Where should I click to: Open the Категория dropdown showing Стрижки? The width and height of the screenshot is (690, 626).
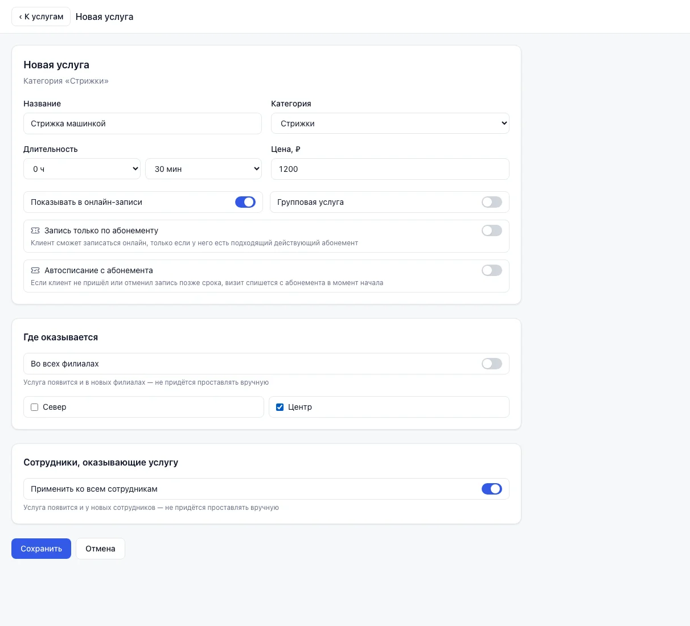point(390,123)
